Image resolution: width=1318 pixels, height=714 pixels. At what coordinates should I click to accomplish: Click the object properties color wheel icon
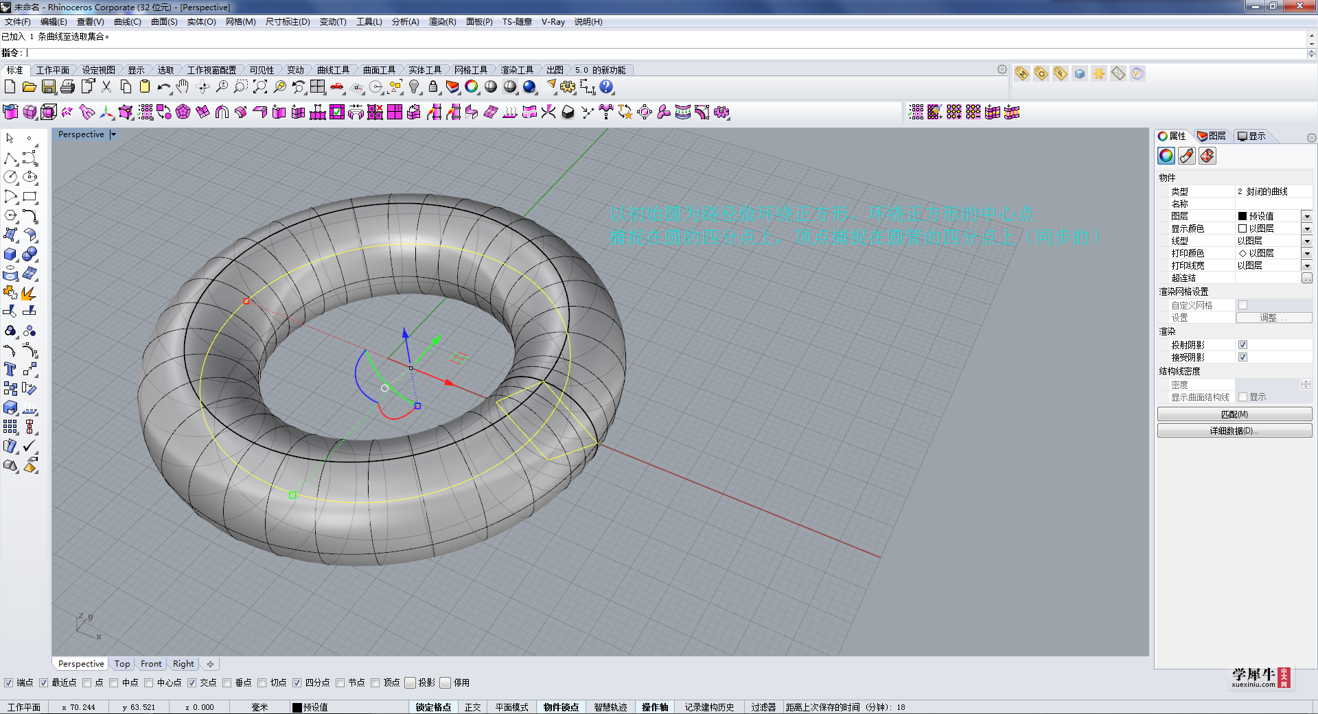point(1166,156)
